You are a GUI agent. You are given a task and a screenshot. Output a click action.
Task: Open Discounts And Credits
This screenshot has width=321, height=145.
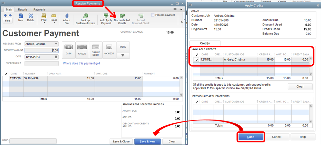[x=122, y=19]
